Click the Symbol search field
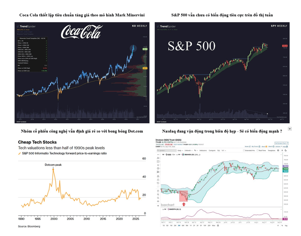This screenshot has width=301, height=236. (x=167, y=150)
